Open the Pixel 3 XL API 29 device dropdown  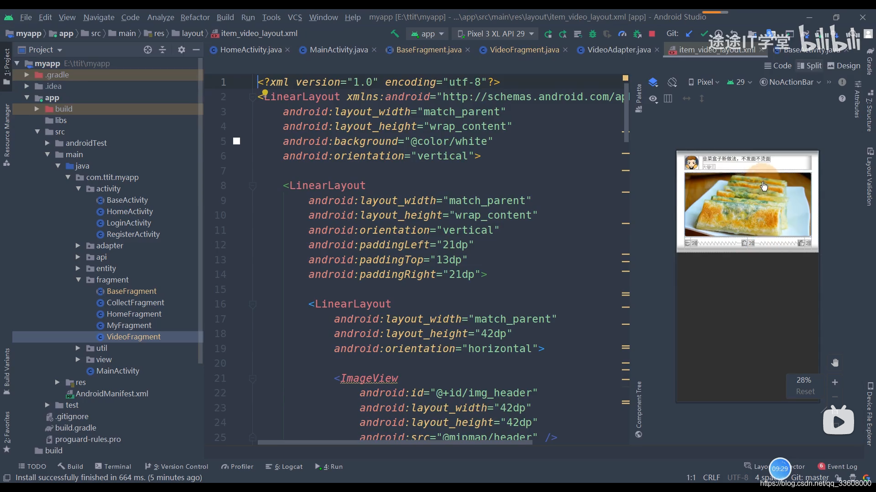tap(495, 34)
